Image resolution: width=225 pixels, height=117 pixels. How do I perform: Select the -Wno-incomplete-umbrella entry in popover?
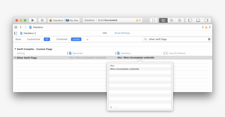pyautogui.click(x=140, y=69)
